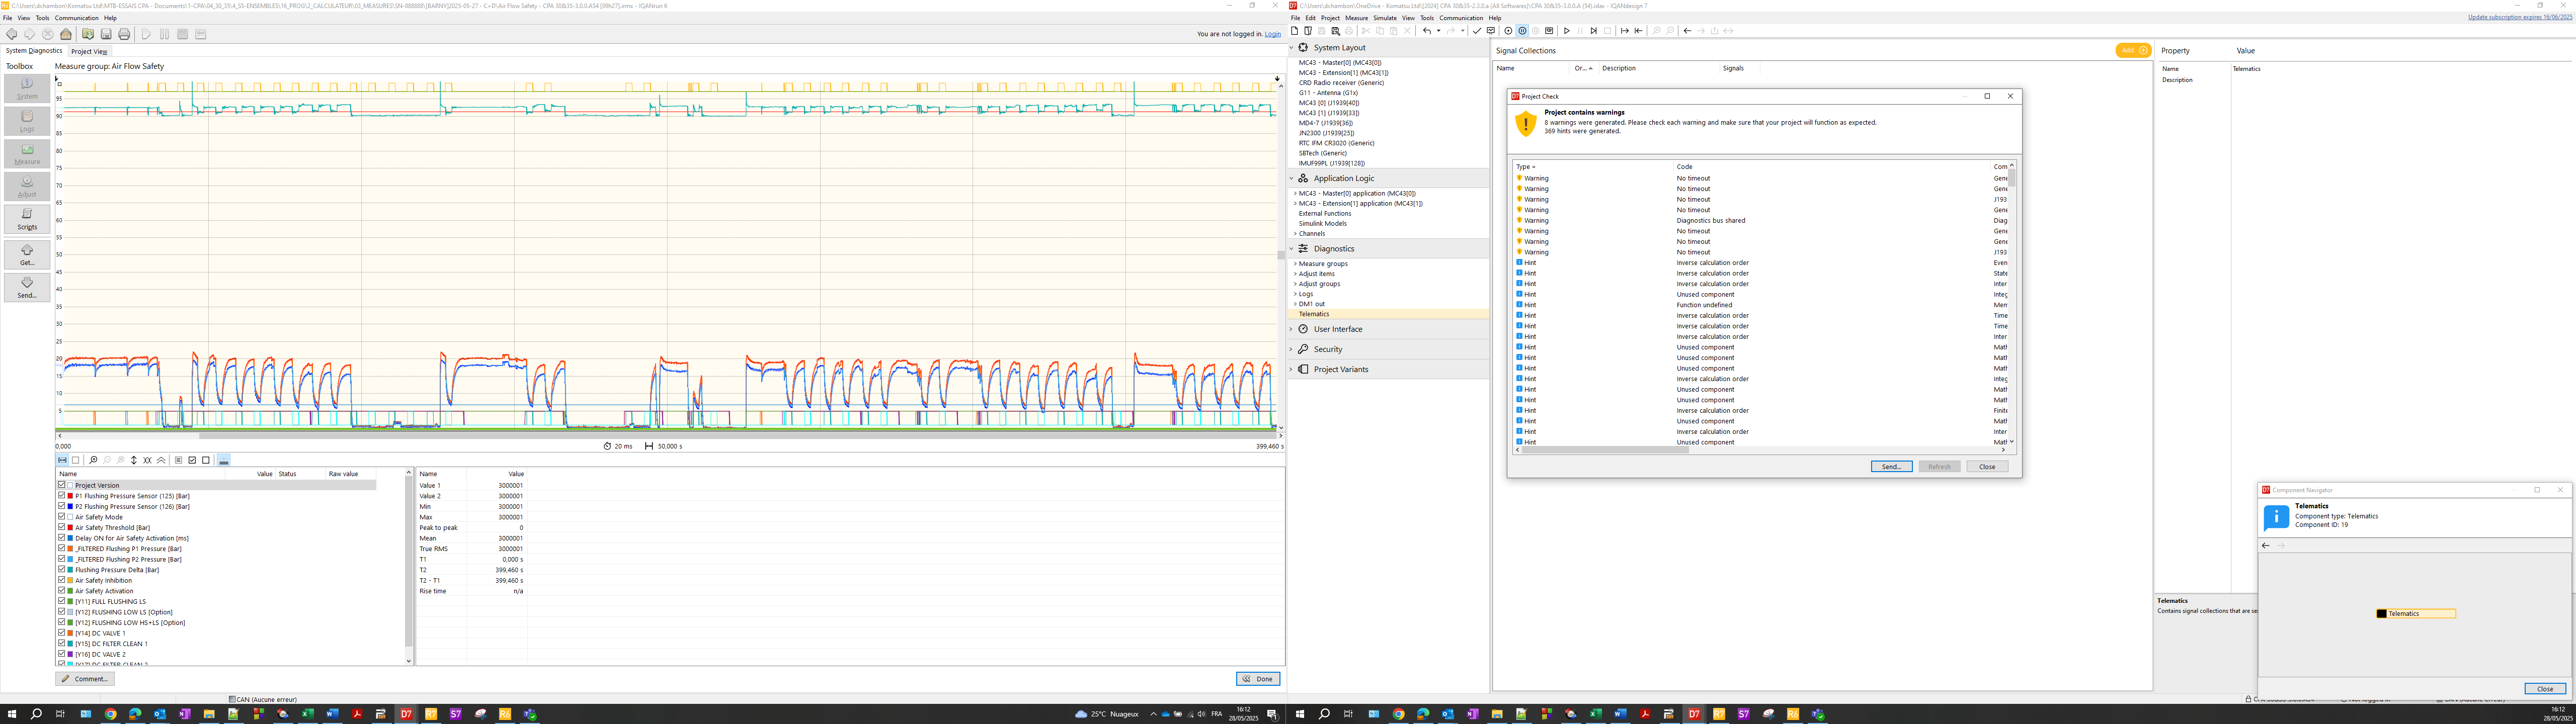Select the Telematics item under Diagnostics
The width and height of the screenshot is (2576, 724).
[1314, 314]
